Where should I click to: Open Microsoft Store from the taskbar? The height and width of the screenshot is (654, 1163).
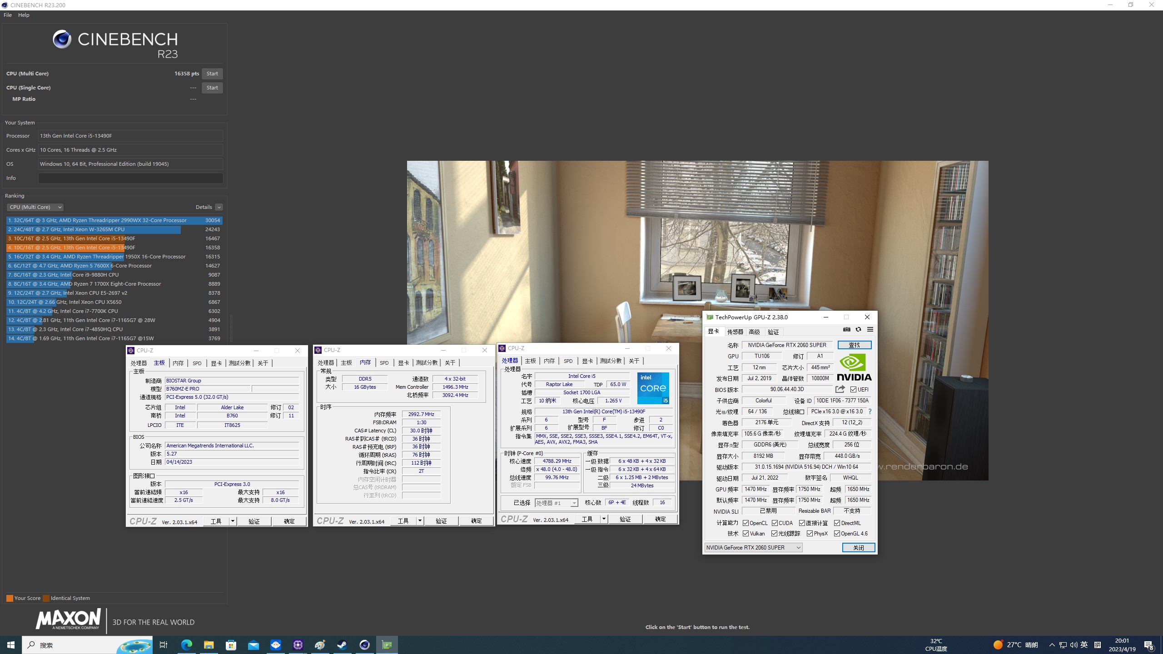[231, 645]
